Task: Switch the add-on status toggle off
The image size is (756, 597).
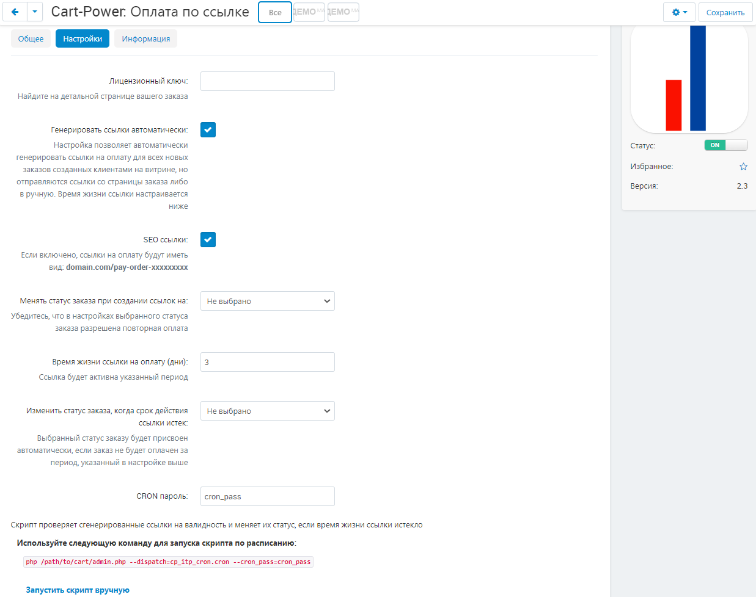Action: point(725,145)
